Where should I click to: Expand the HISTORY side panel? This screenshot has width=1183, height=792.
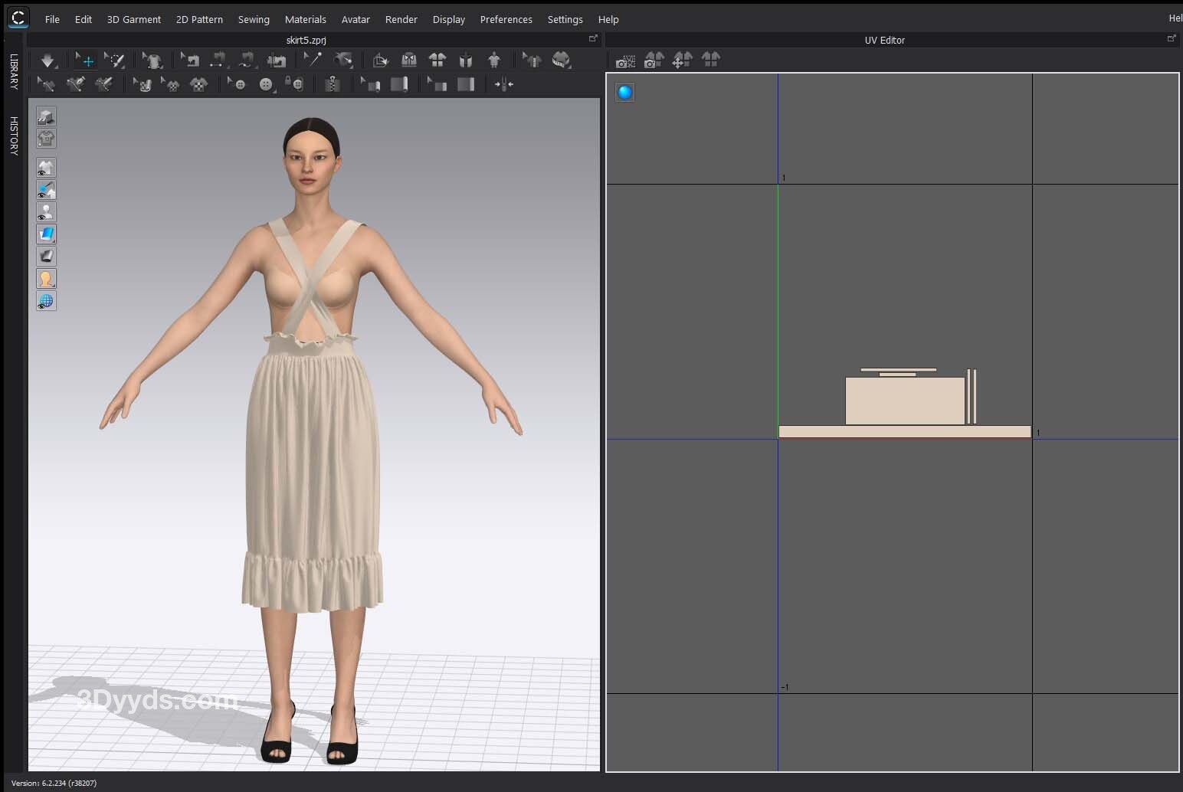pyautogui.click(x=14, y=136)
